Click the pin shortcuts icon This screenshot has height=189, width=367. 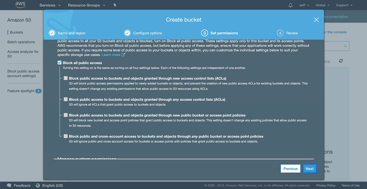(x=115, y=5)
